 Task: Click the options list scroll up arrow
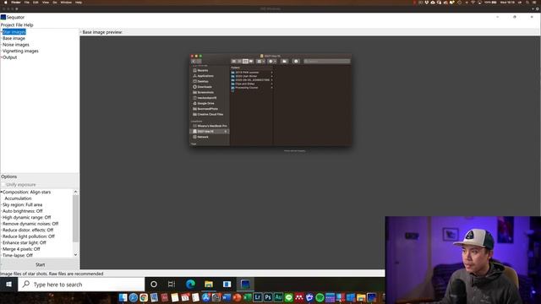coord(75,192)
